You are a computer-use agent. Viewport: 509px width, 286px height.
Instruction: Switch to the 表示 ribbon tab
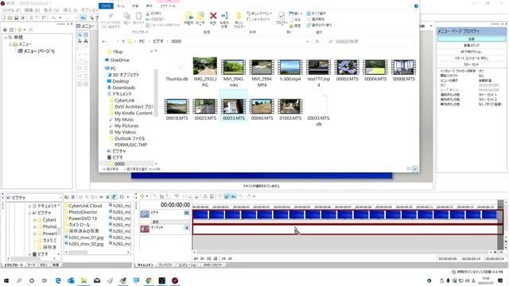point(149,6)
